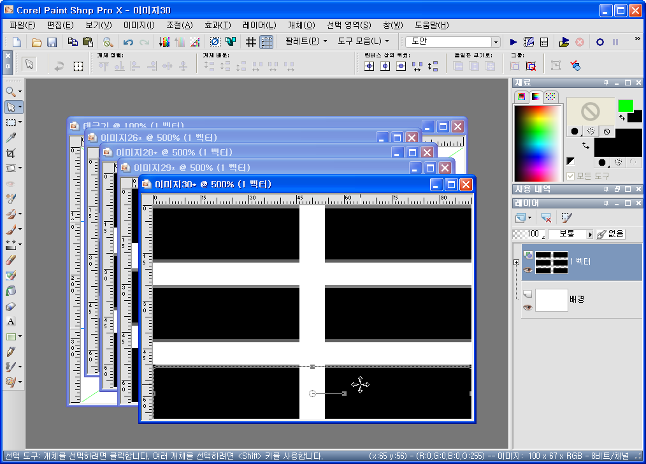The height and width of the screenshot is (464, 646).
Task: Select the Eraser tool
Action: [11, 260]
